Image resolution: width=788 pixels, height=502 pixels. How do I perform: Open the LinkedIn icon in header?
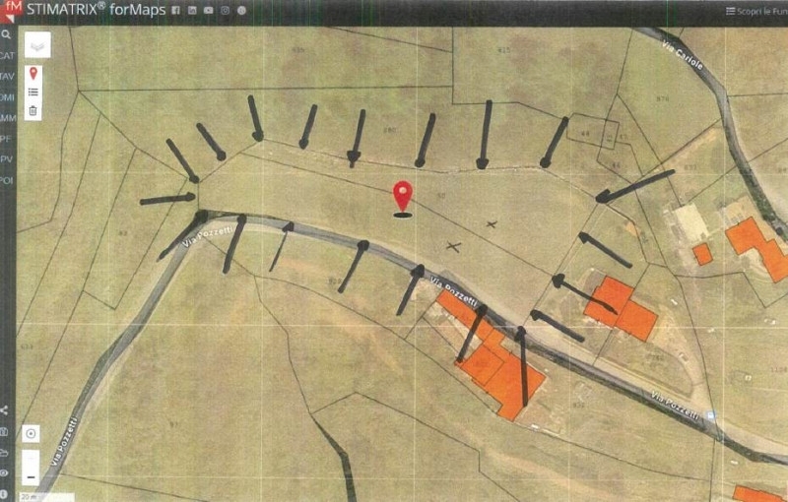pyautogui.click(x=191, y=10)
